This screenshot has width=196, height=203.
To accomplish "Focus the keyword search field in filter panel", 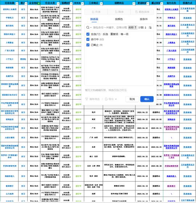I will point(110,27).
